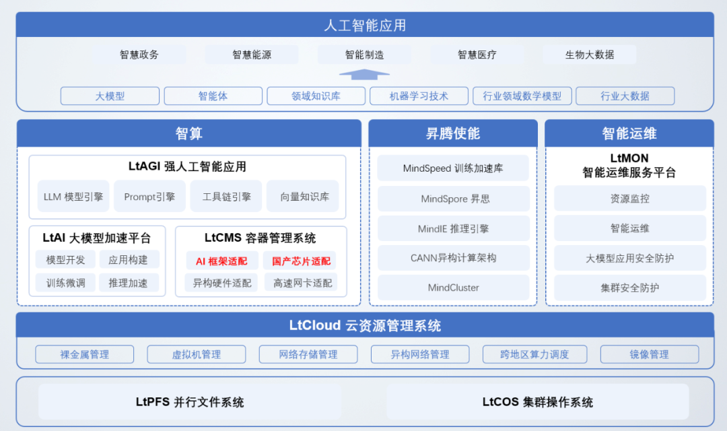
Task: Click the 大模型应用安全防护 link
Action: 628,258
